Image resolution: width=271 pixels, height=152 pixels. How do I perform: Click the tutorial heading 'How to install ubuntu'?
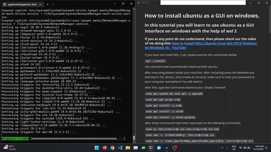tap(202, 16)
